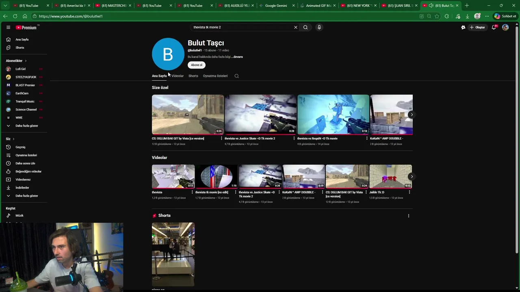Open a new browser tab with the plus icon
Image resolution: width=520 pixels, height=292 pixels.
[467, 6]
